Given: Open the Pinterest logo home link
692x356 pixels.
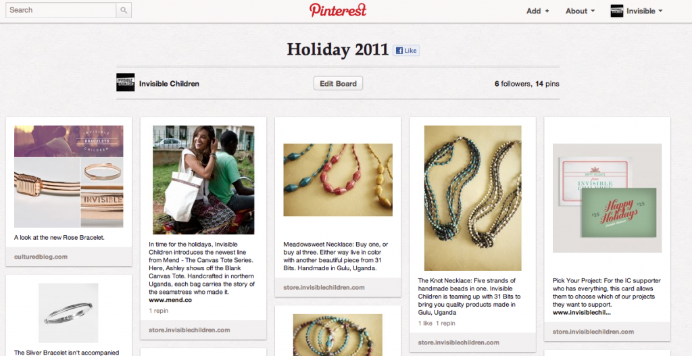Looking at the screenshot, I should pos(338,10).
